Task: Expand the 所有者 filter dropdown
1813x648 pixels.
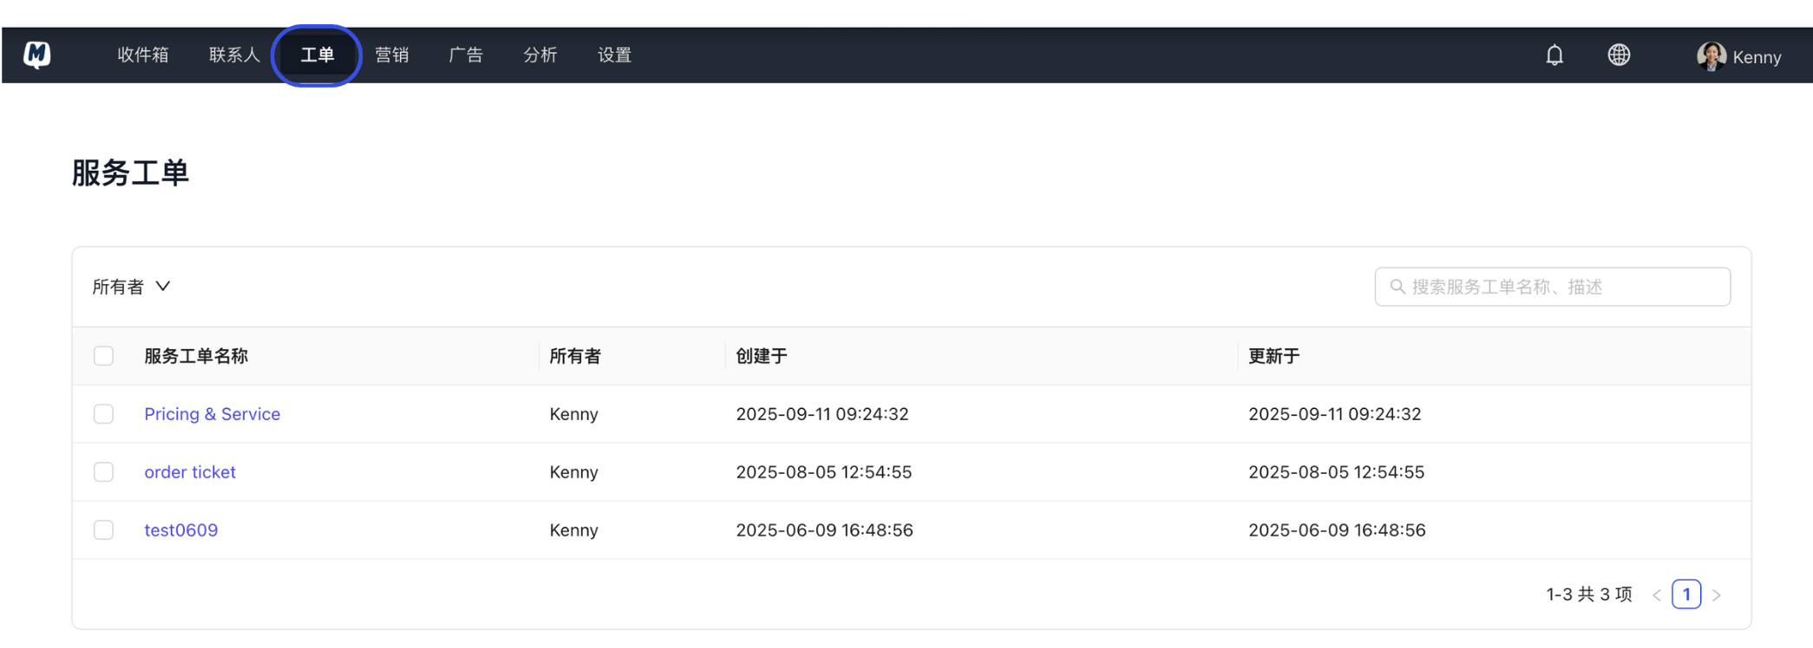Action: click(x=131, y=287)
